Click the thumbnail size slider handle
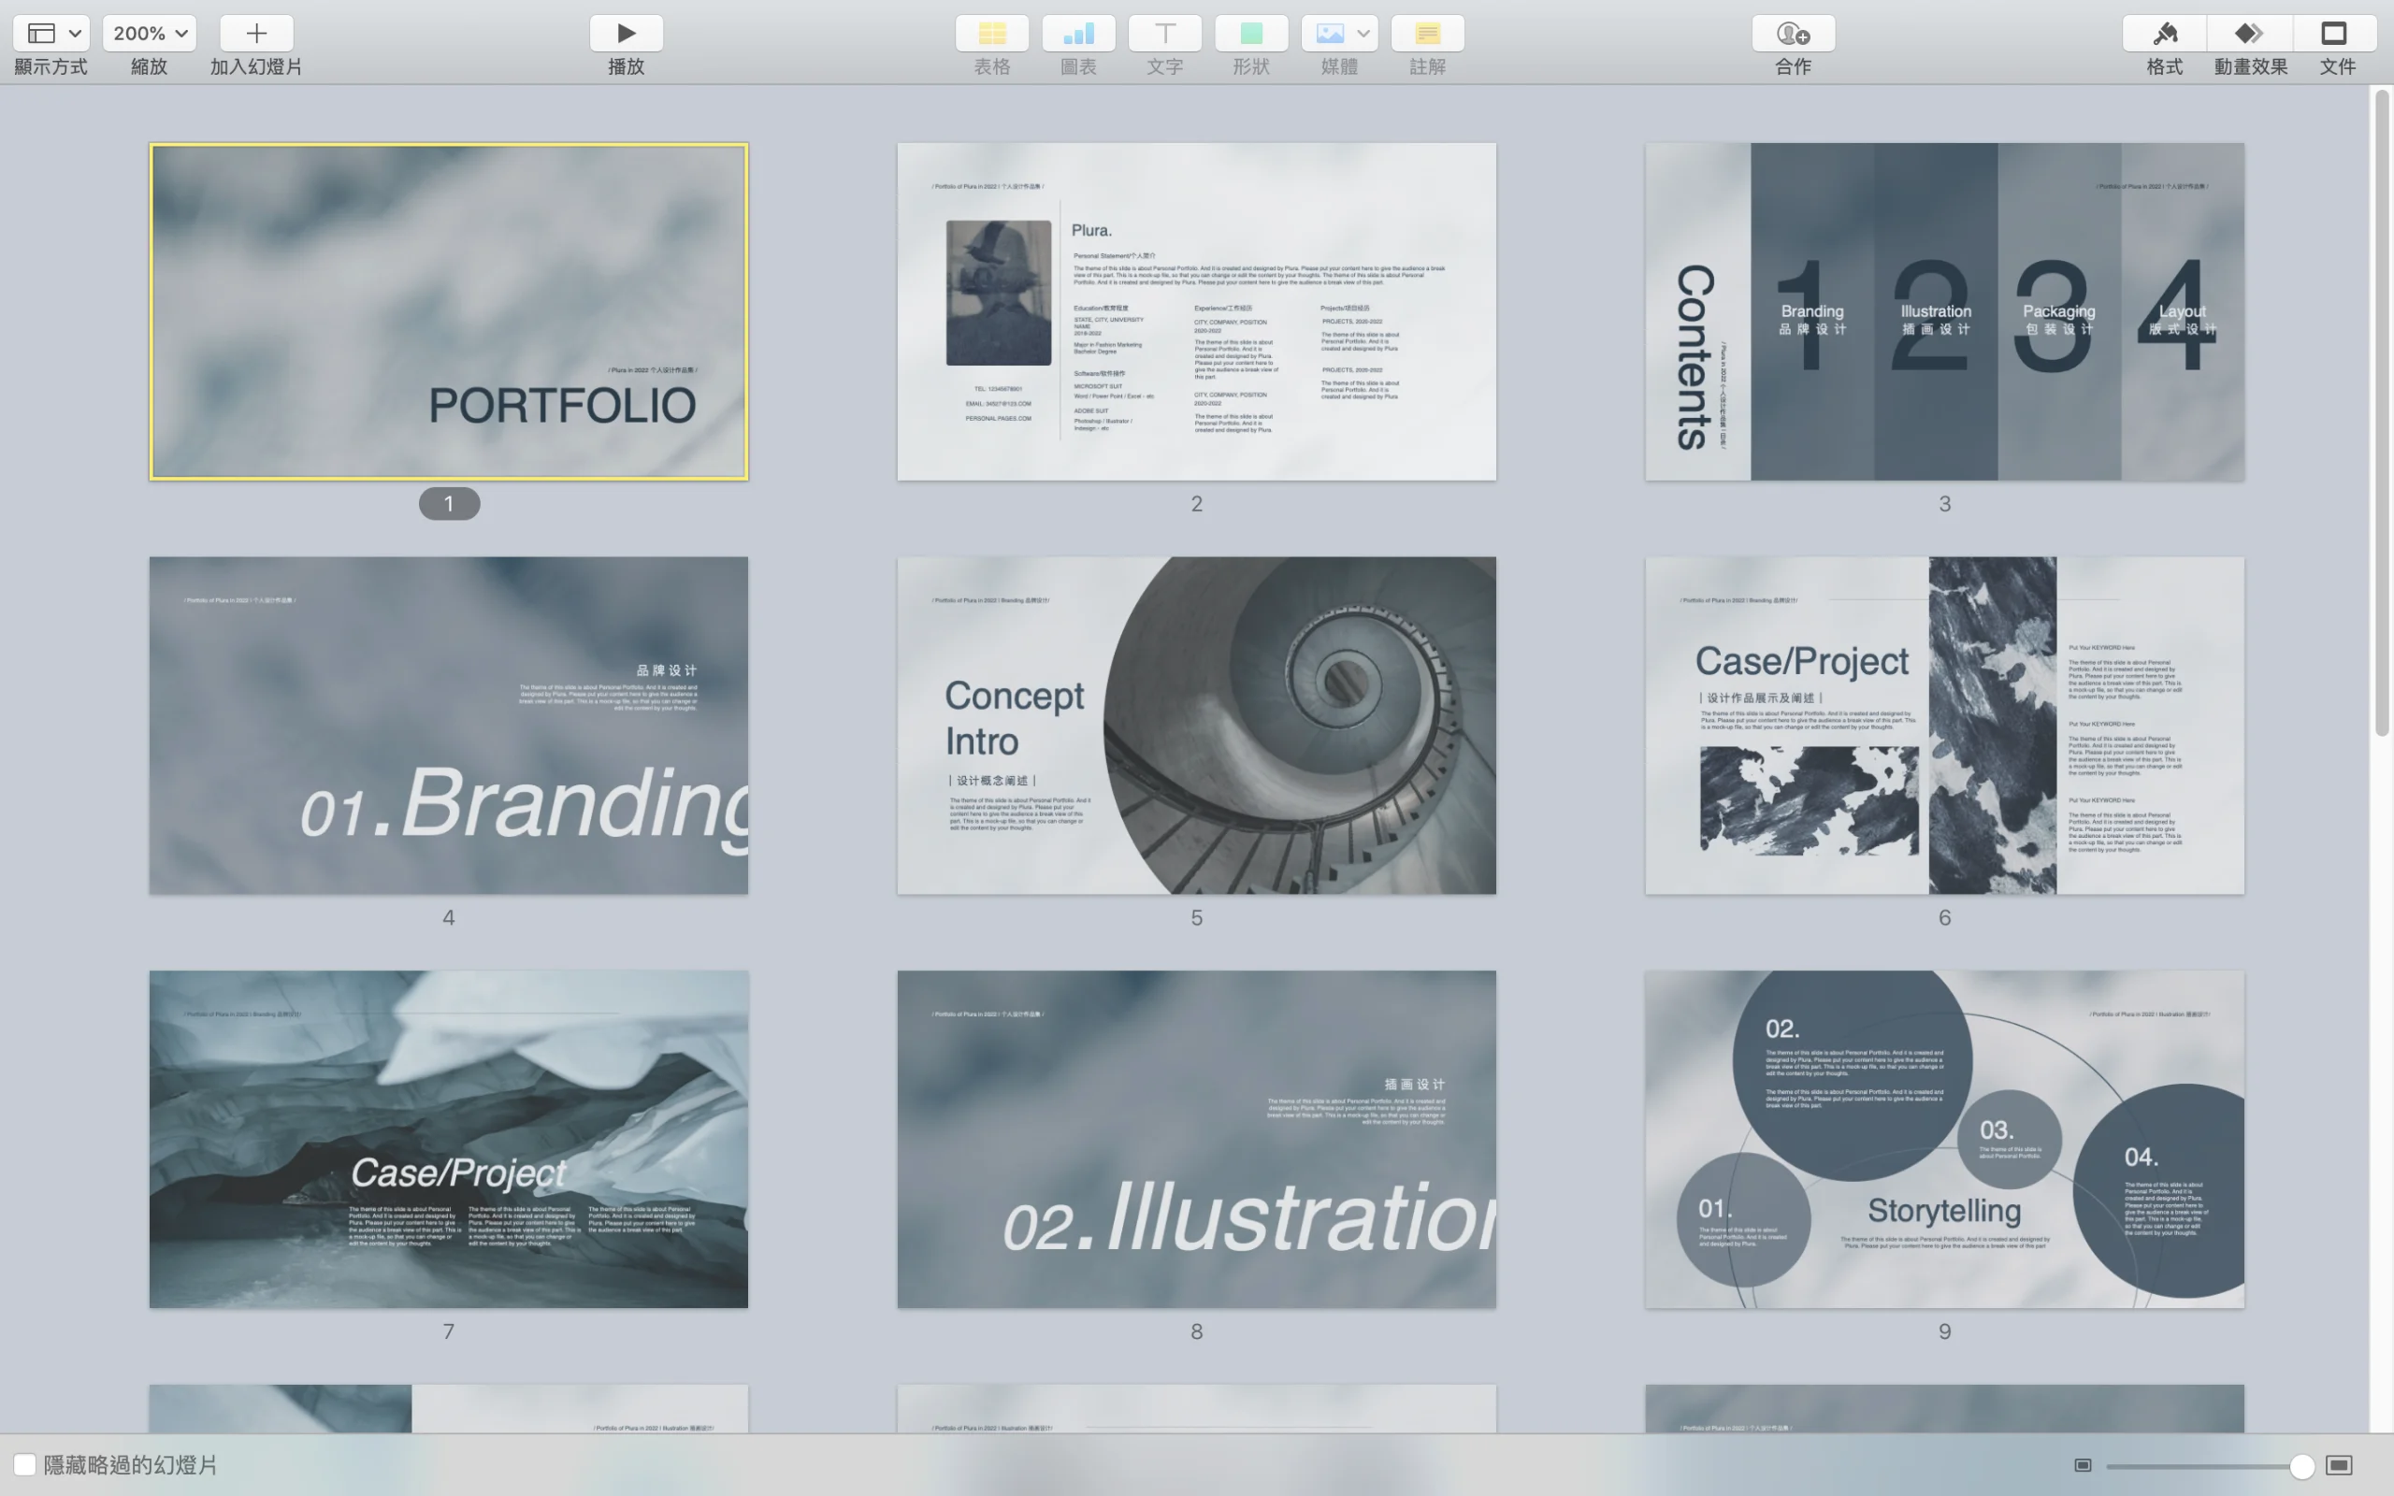Viewport: 2394px width, 1496px height. pos(2301,1465)
